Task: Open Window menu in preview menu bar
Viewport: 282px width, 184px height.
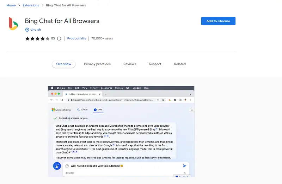Action: (x=137, y=88)
